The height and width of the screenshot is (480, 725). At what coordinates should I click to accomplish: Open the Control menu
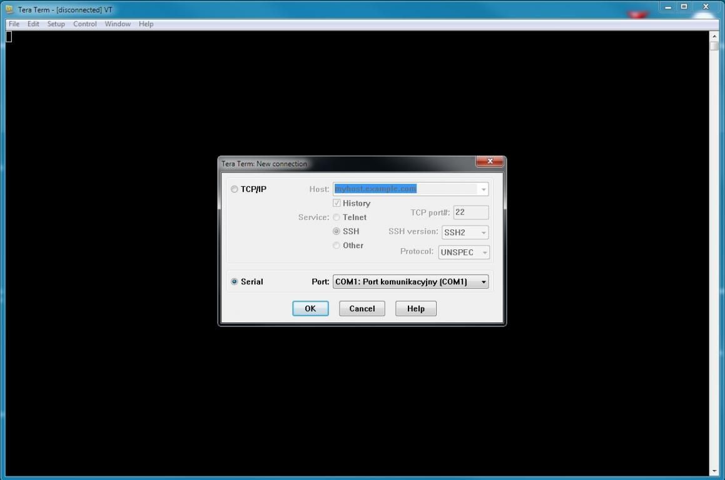pyautogui.click(x=84, y=24)
